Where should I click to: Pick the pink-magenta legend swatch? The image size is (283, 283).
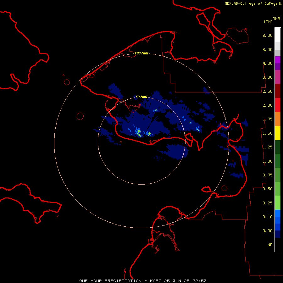pos(278,77)
